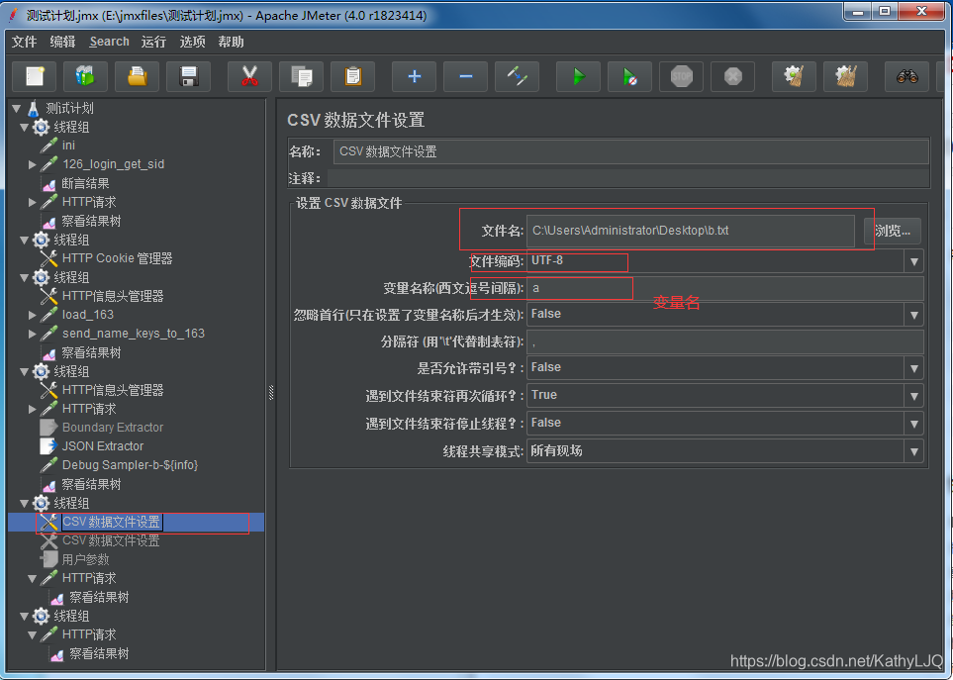The width and height of the screenshot is (953, 680).
Task: Click the 变量名称 input field
Action: [725, 288]
